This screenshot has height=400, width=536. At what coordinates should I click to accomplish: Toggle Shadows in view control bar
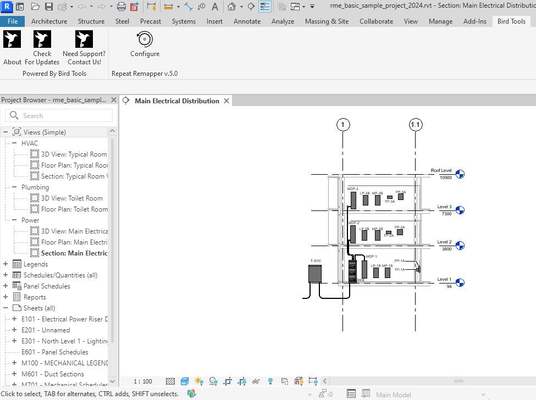click(213, 381)
